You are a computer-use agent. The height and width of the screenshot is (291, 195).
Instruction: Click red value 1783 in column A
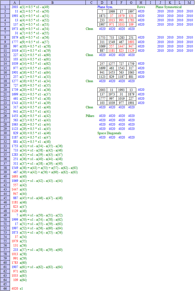(15, 263)
